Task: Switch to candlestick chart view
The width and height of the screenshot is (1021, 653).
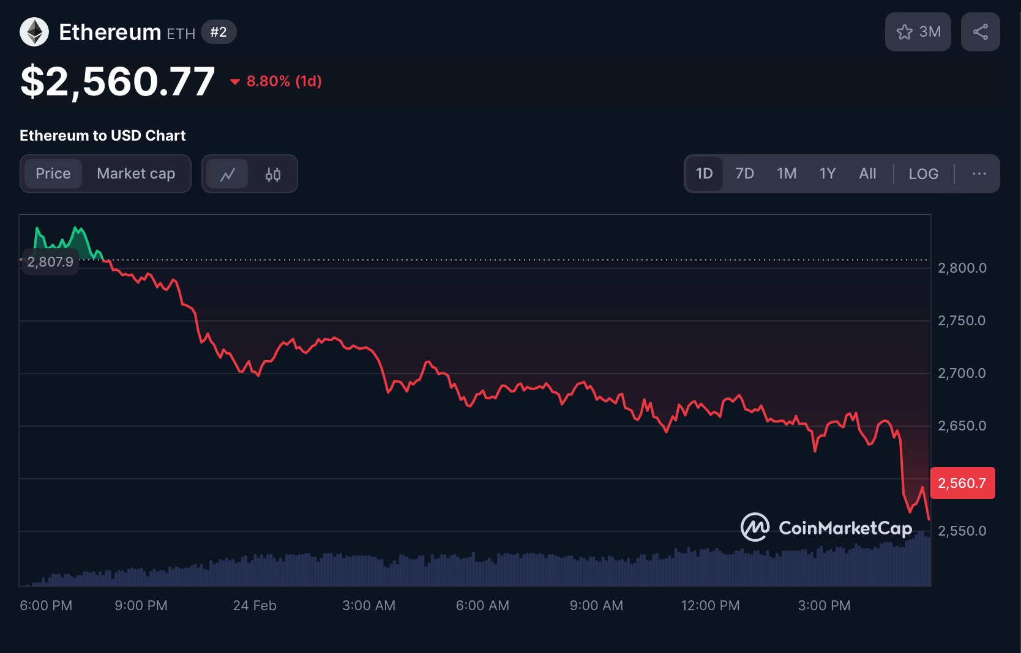Action: pyautogui.click(x=273, y=174)
